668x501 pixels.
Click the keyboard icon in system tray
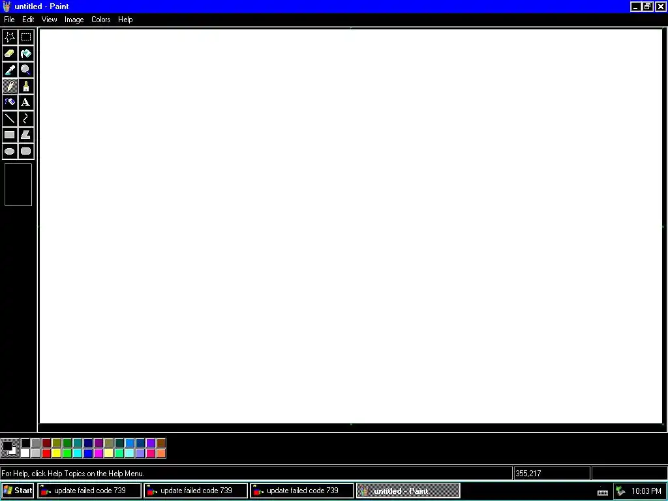(x=602, y=493)
